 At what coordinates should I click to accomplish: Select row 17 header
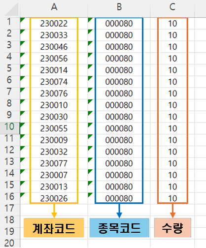(x=9, y=210)
